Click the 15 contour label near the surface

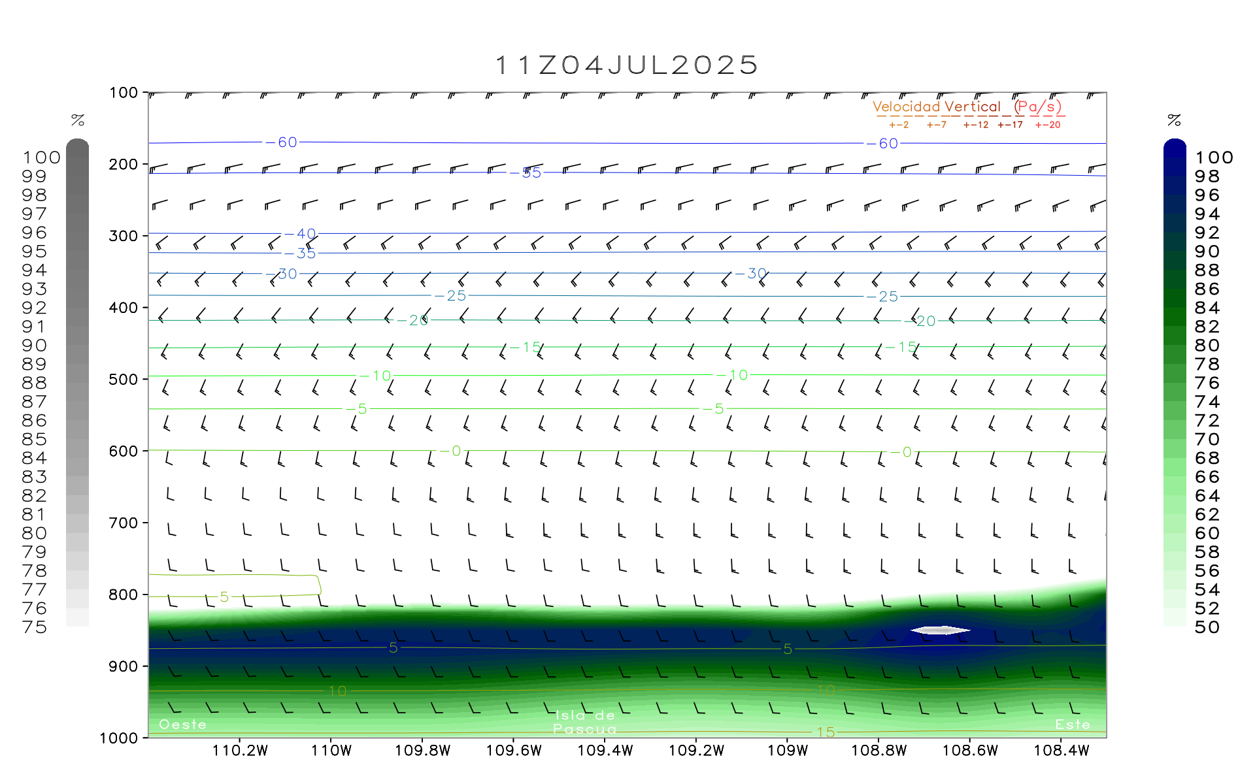826,732
